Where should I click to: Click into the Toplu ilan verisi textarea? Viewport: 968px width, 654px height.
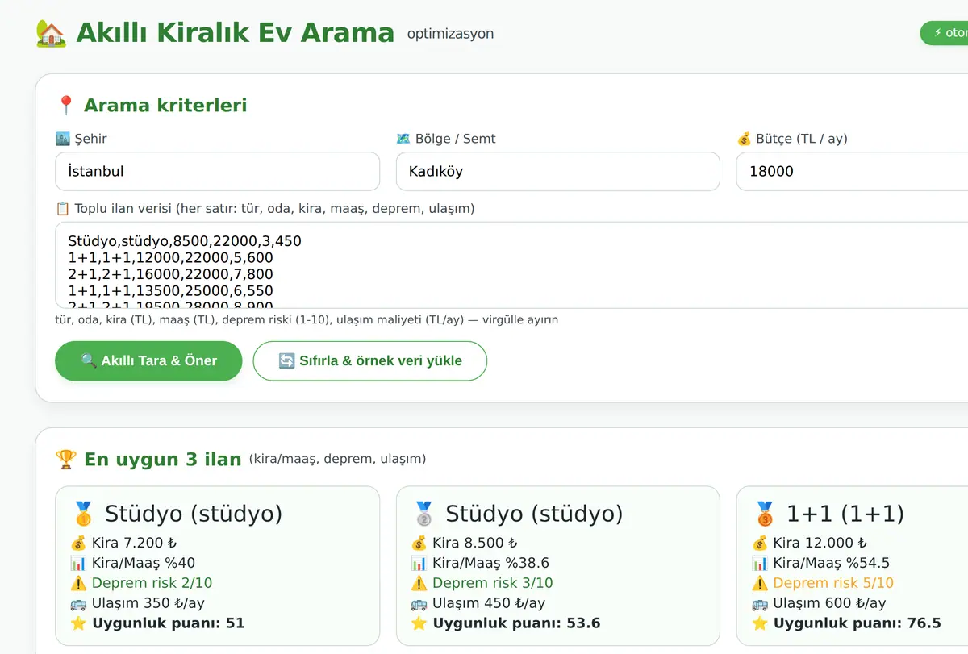[x=512, y=265]
